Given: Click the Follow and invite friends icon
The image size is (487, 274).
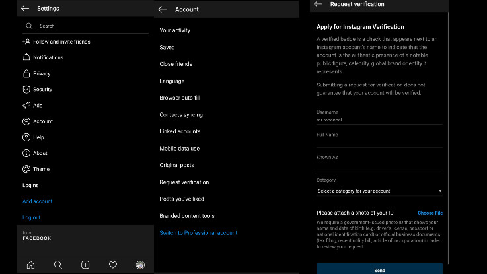Looking at the screenshot, I should pos(26,42).
